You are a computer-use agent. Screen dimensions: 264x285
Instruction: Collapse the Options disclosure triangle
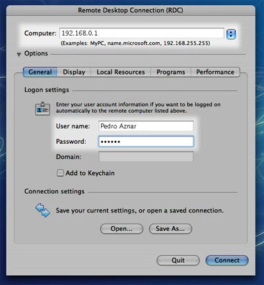[19, 54]
